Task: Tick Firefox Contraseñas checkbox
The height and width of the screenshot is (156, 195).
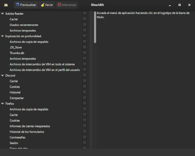Action: (84, 137)
